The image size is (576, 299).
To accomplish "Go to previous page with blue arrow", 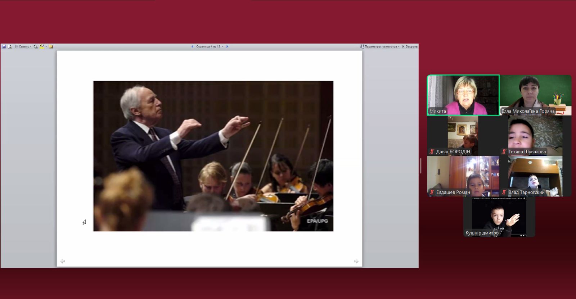I will click(192, 46).
